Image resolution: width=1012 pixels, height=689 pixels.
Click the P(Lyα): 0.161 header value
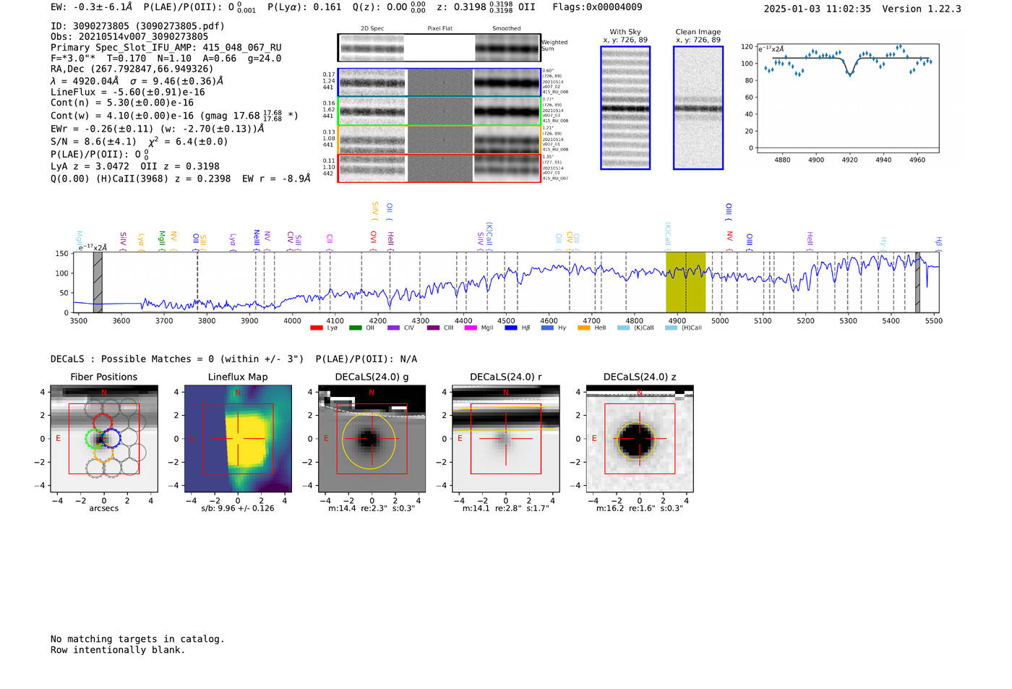point(304,7)
